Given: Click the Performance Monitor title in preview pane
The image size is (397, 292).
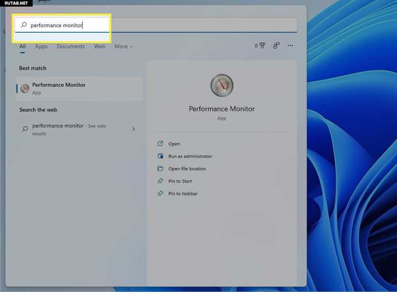Looking at the screenshot, I should pos(222,109).
